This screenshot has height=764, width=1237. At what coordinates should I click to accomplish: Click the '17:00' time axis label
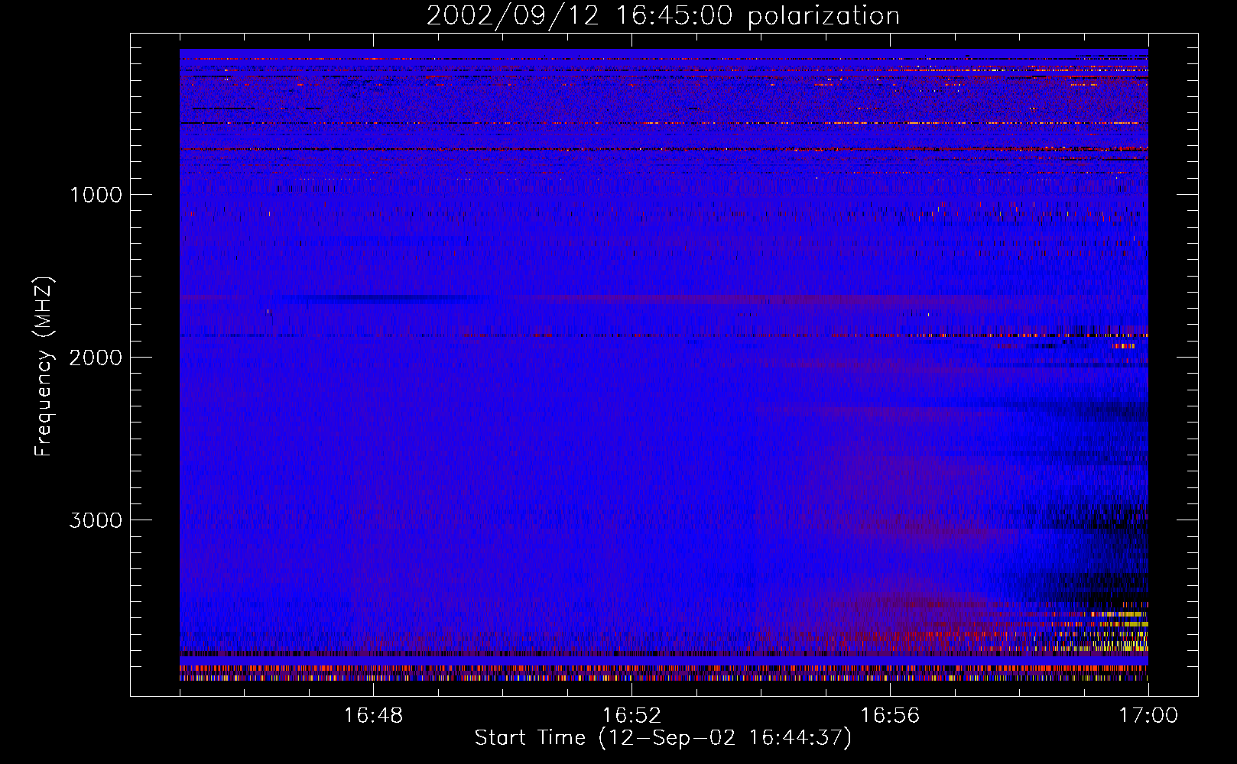(1148, 716)
